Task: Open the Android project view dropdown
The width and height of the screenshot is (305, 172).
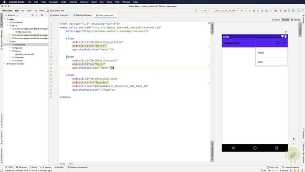Action: pyautogui.click(x=11, y=15)
